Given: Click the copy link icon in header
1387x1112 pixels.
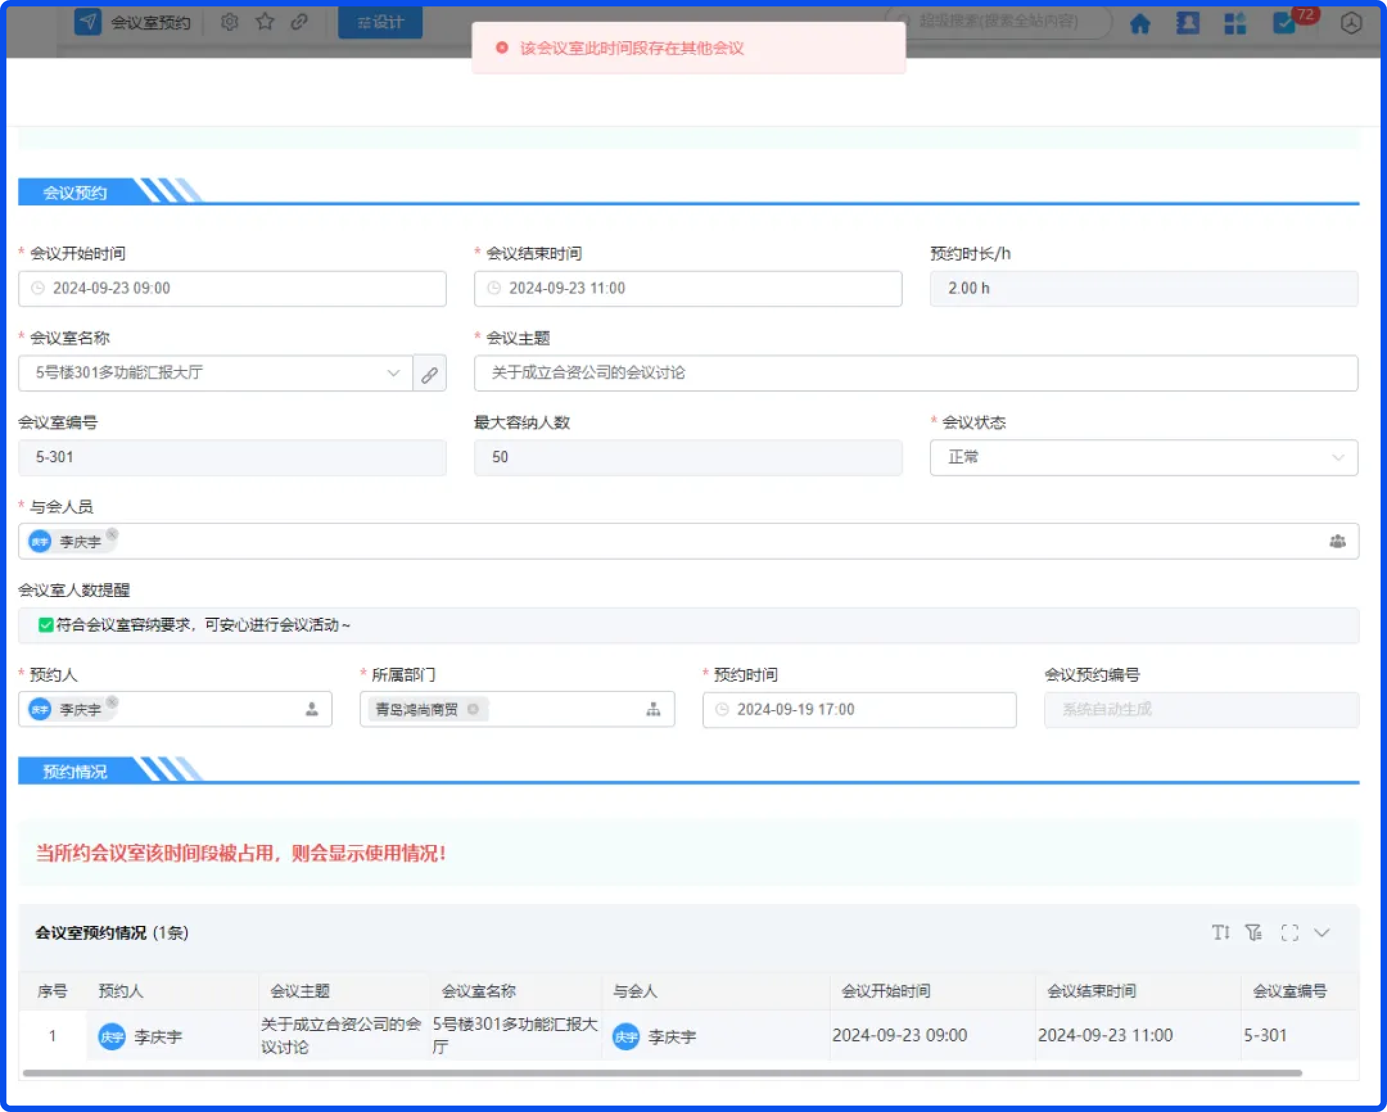Looking at the screenshot, I should pyautogui.click(x=299, y=22).
